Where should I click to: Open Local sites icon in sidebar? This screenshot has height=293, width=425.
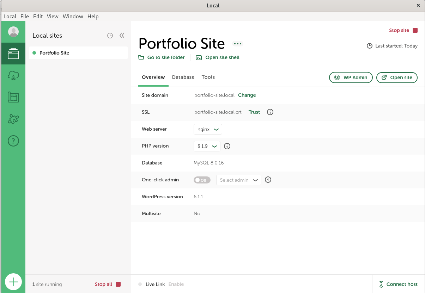[13, 54]
